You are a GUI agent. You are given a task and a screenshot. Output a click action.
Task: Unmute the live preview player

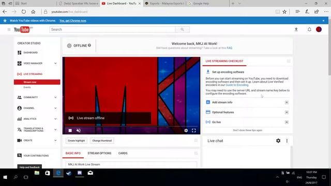tap(79, 131)
